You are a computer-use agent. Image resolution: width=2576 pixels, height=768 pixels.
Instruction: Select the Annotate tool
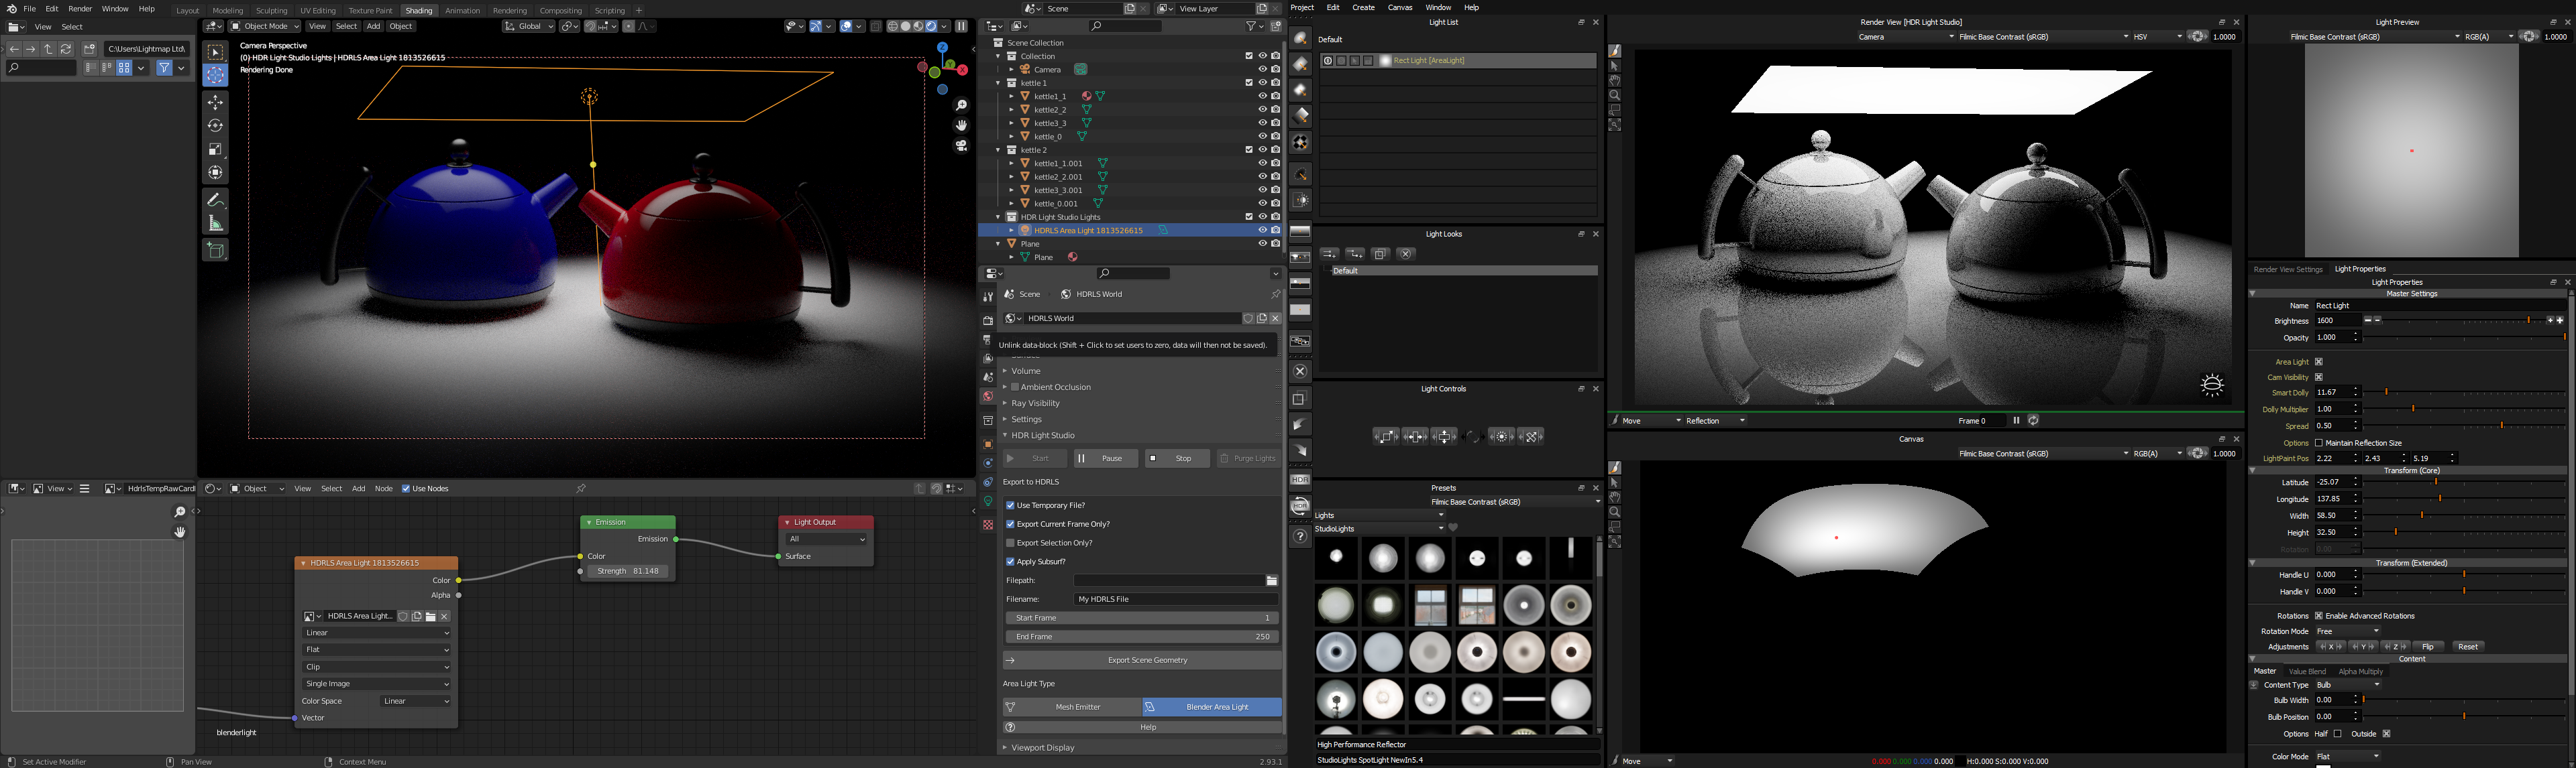click(x=216, y=200)
